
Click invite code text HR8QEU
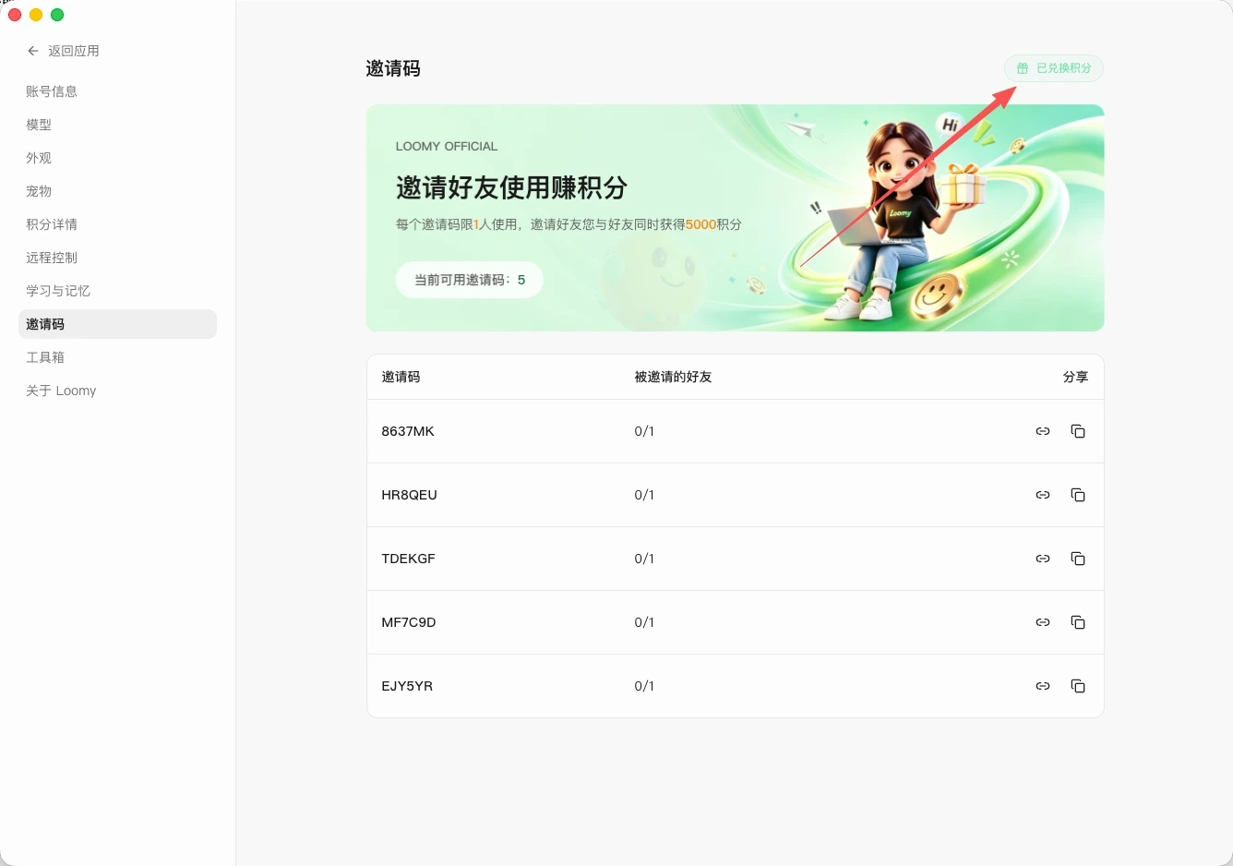tap(409, 495)
